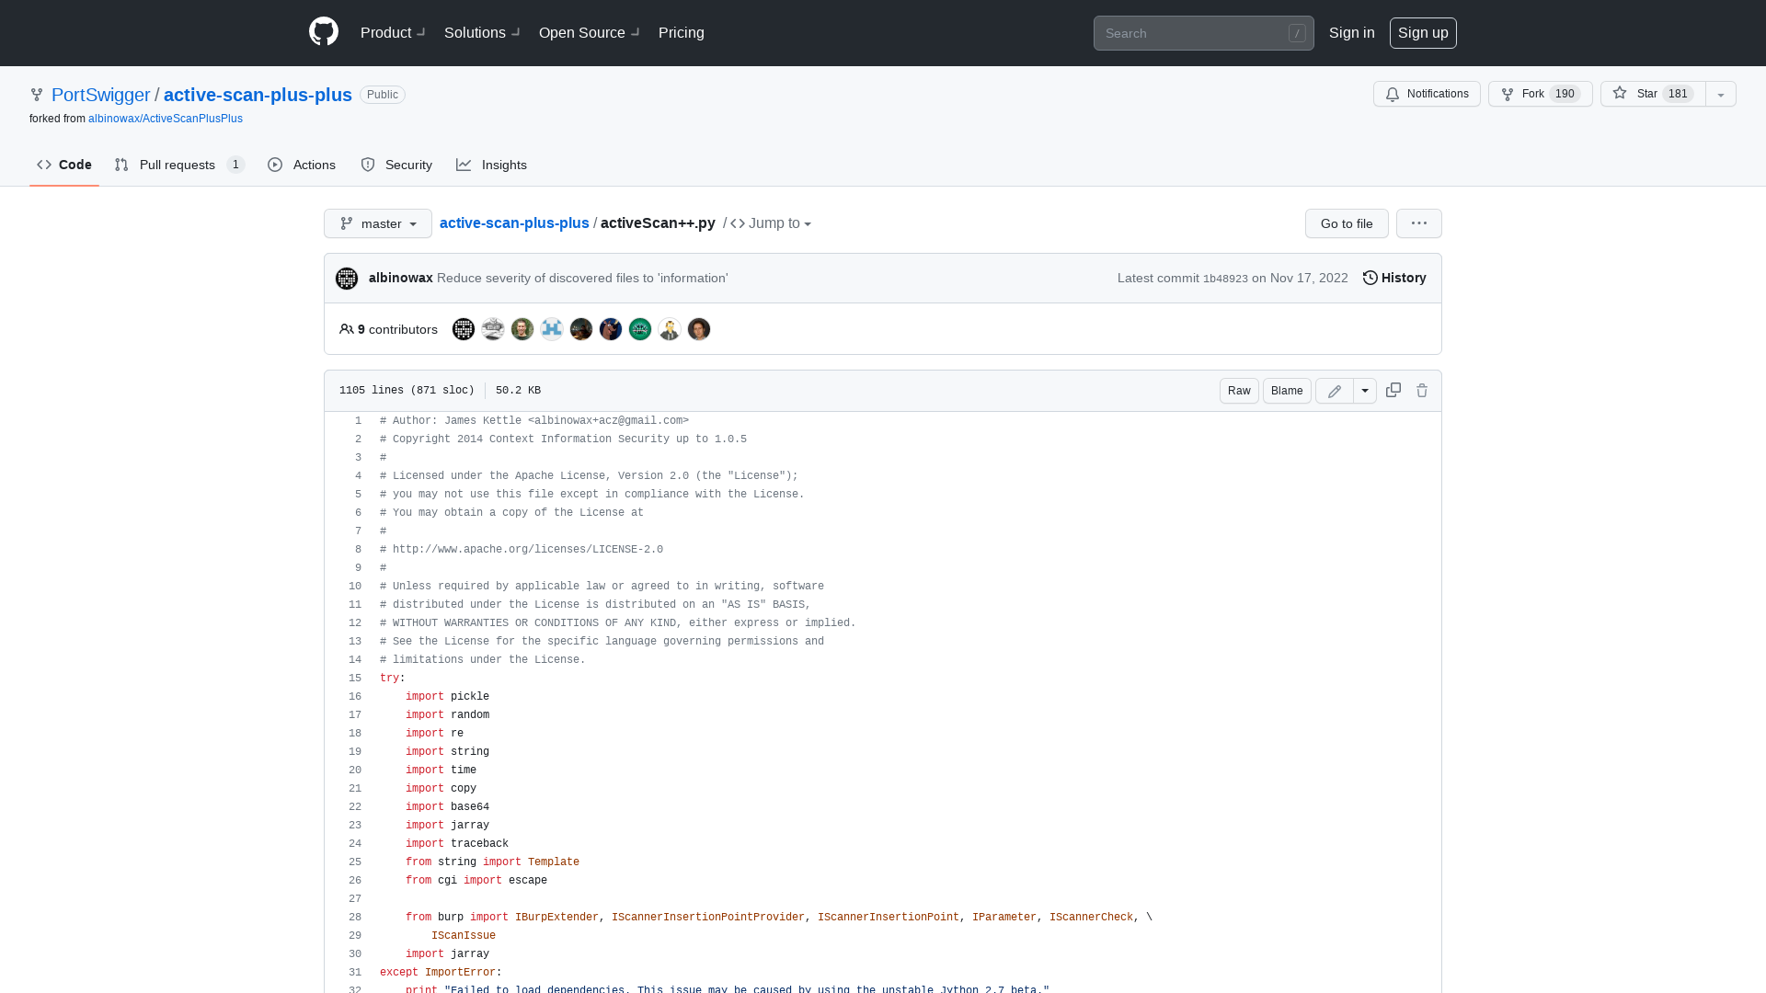The width and height of the screenshot is (1766, 993).
Task: Click the '1105 lines (871 sloc)' text
Action: click(407, 391)
